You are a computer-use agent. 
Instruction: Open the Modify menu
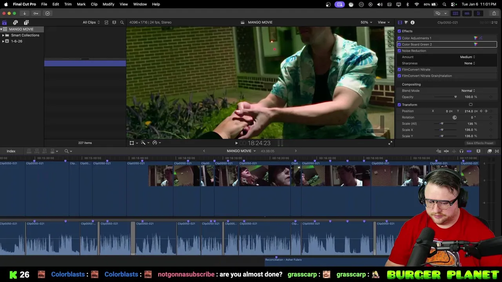tap(108, 4)
